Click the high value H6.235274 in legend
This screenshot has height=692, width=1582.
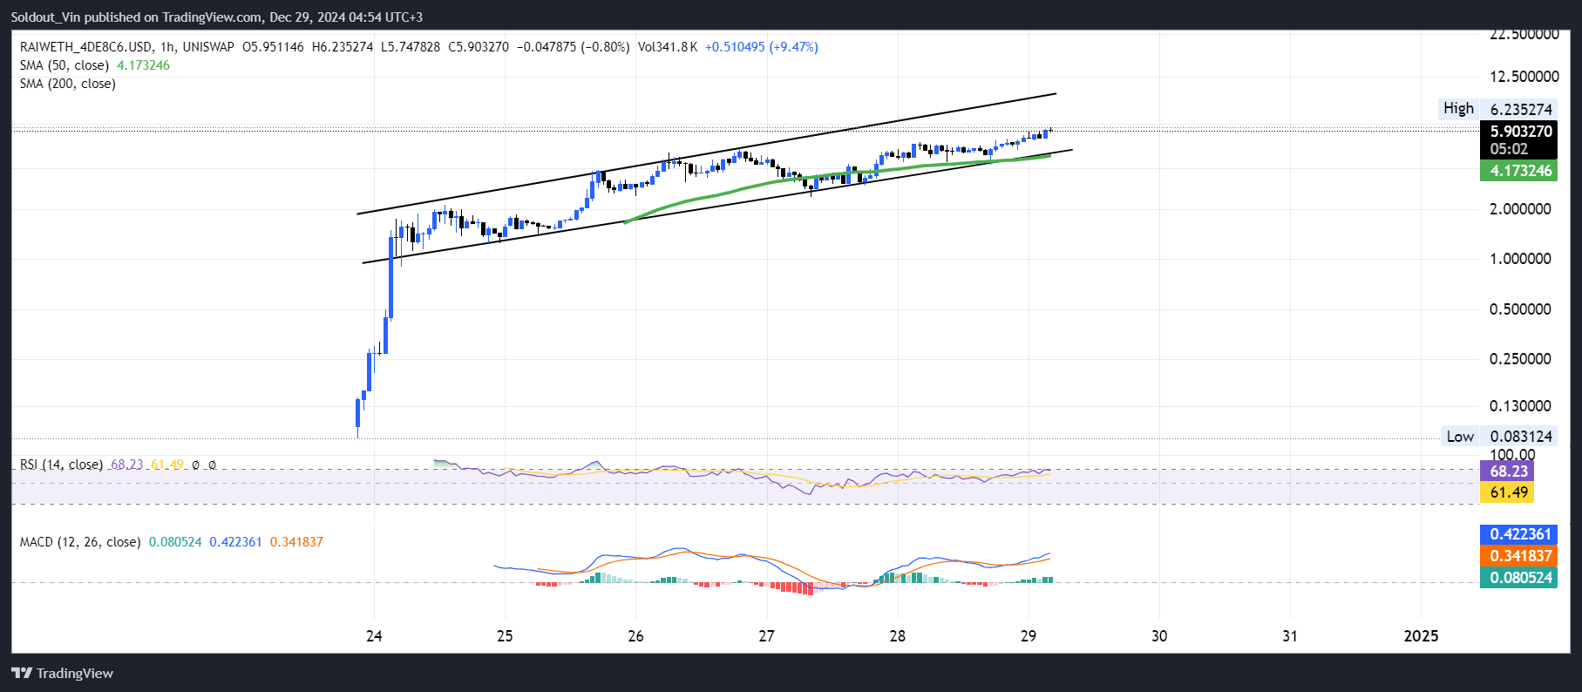click(342, 47)
